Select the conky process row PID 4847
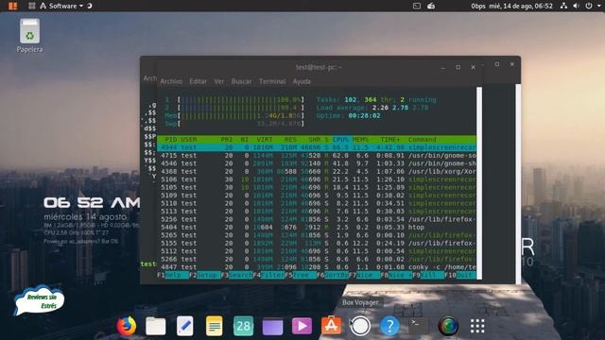 coord(317,267)
